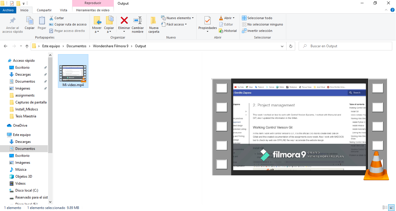
Task: Deselect with No seleccionar ninguno
Action: 262,24
